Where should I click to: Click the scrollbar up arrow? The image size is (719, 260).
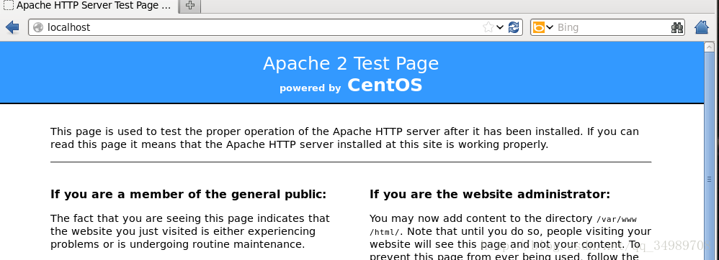coord(709,47)
